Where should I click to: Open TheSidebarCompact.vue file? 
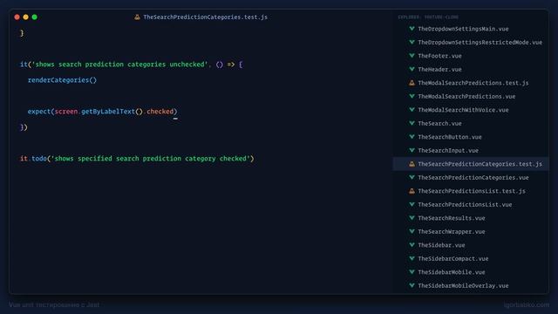click(453, 259)
